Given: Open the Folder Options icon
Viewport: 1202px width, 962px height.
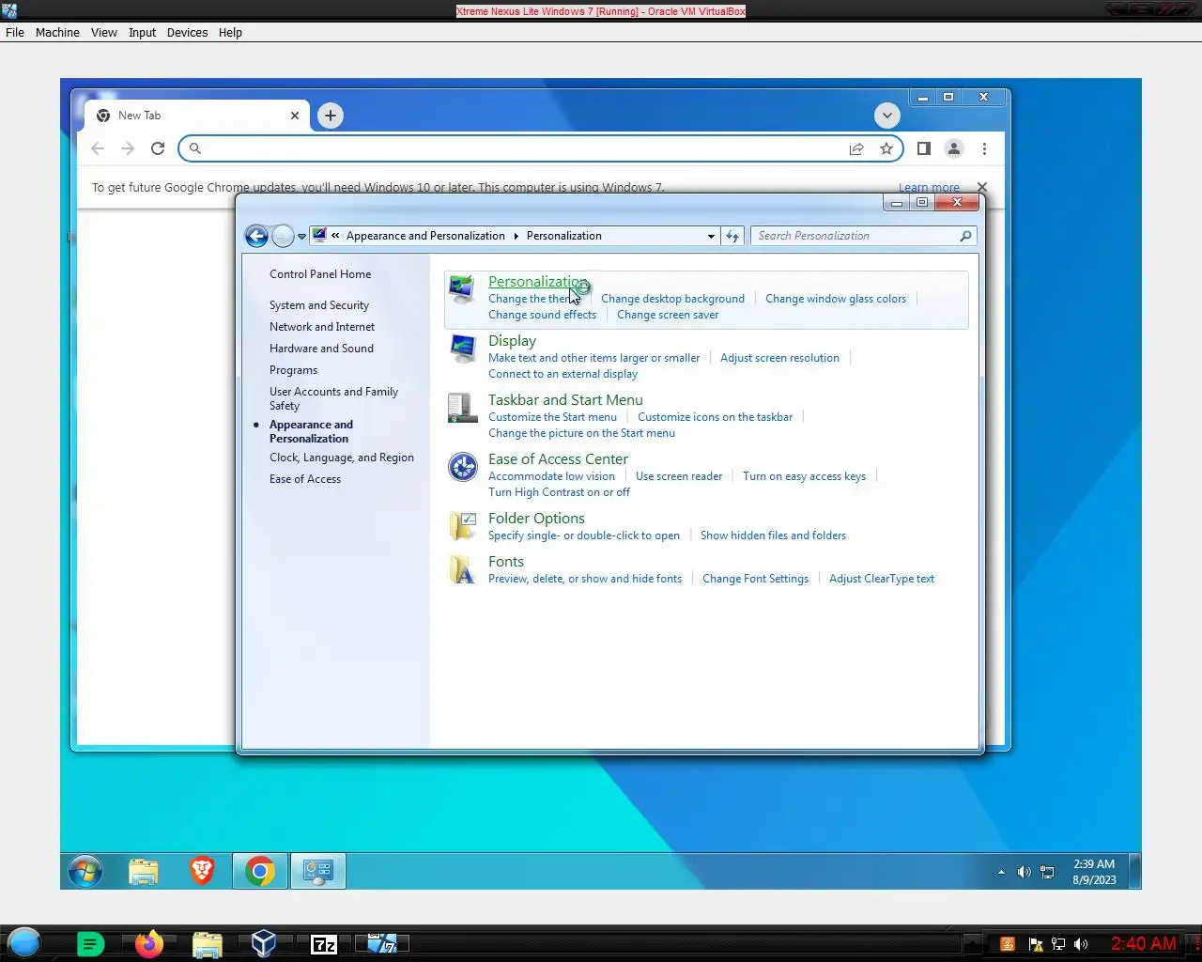Looking at the screenshot, I should [x=461, y=525].
